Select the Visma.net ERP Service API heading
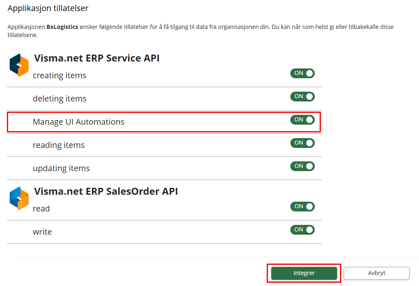 pyautogui.click(x=97, y=58)
